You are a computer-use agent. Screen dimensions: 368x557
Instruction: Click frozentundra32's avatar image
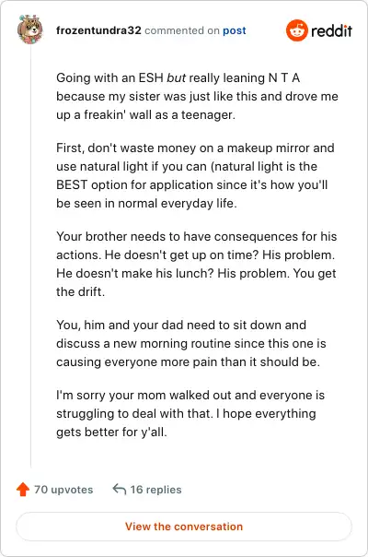tap(30, 30)
